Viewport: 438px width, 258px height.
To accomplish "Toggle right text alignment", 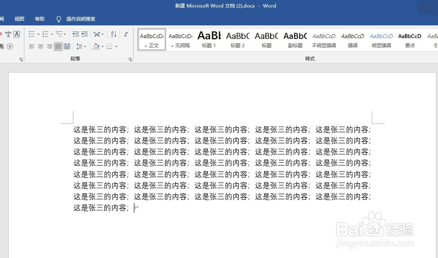I will coord(49,47).
